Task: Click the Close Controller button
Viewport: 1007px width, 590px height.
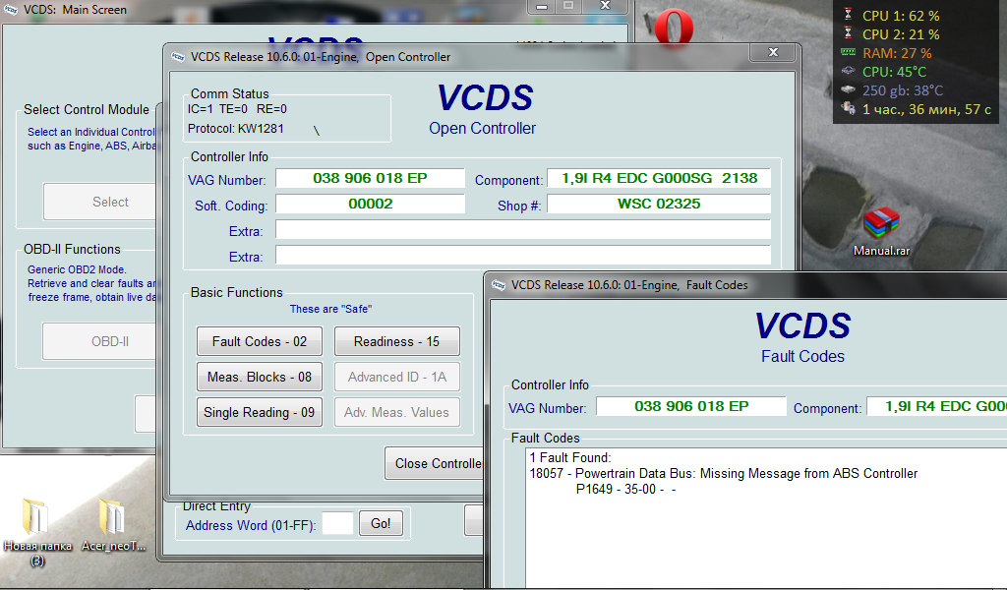Action: coord(434,463)
